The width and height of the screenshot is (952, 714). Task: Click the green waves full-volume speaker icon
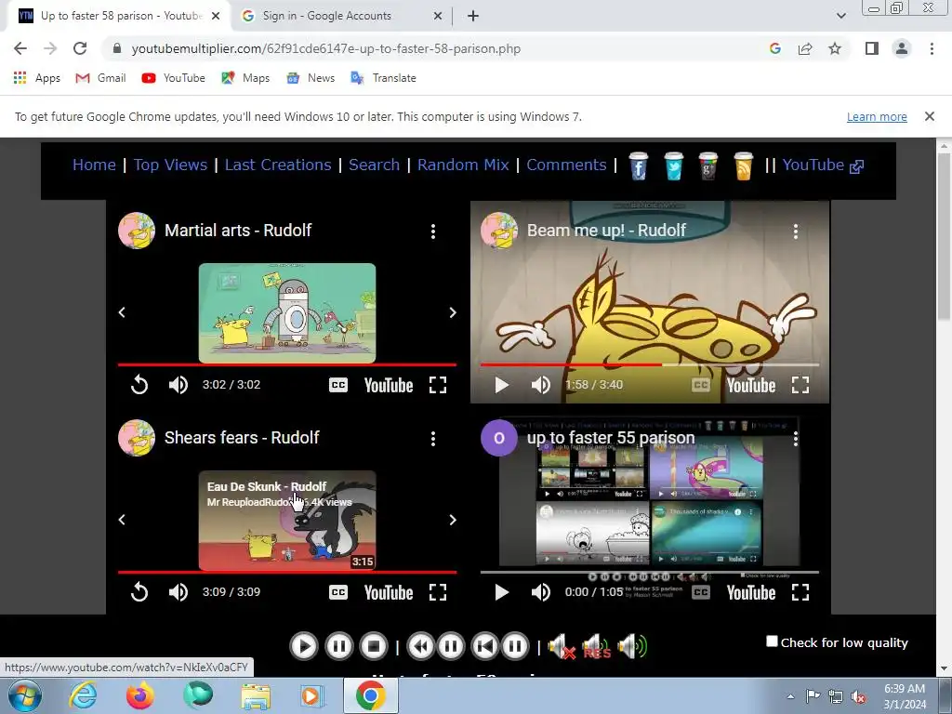click(x=632, y=647)
